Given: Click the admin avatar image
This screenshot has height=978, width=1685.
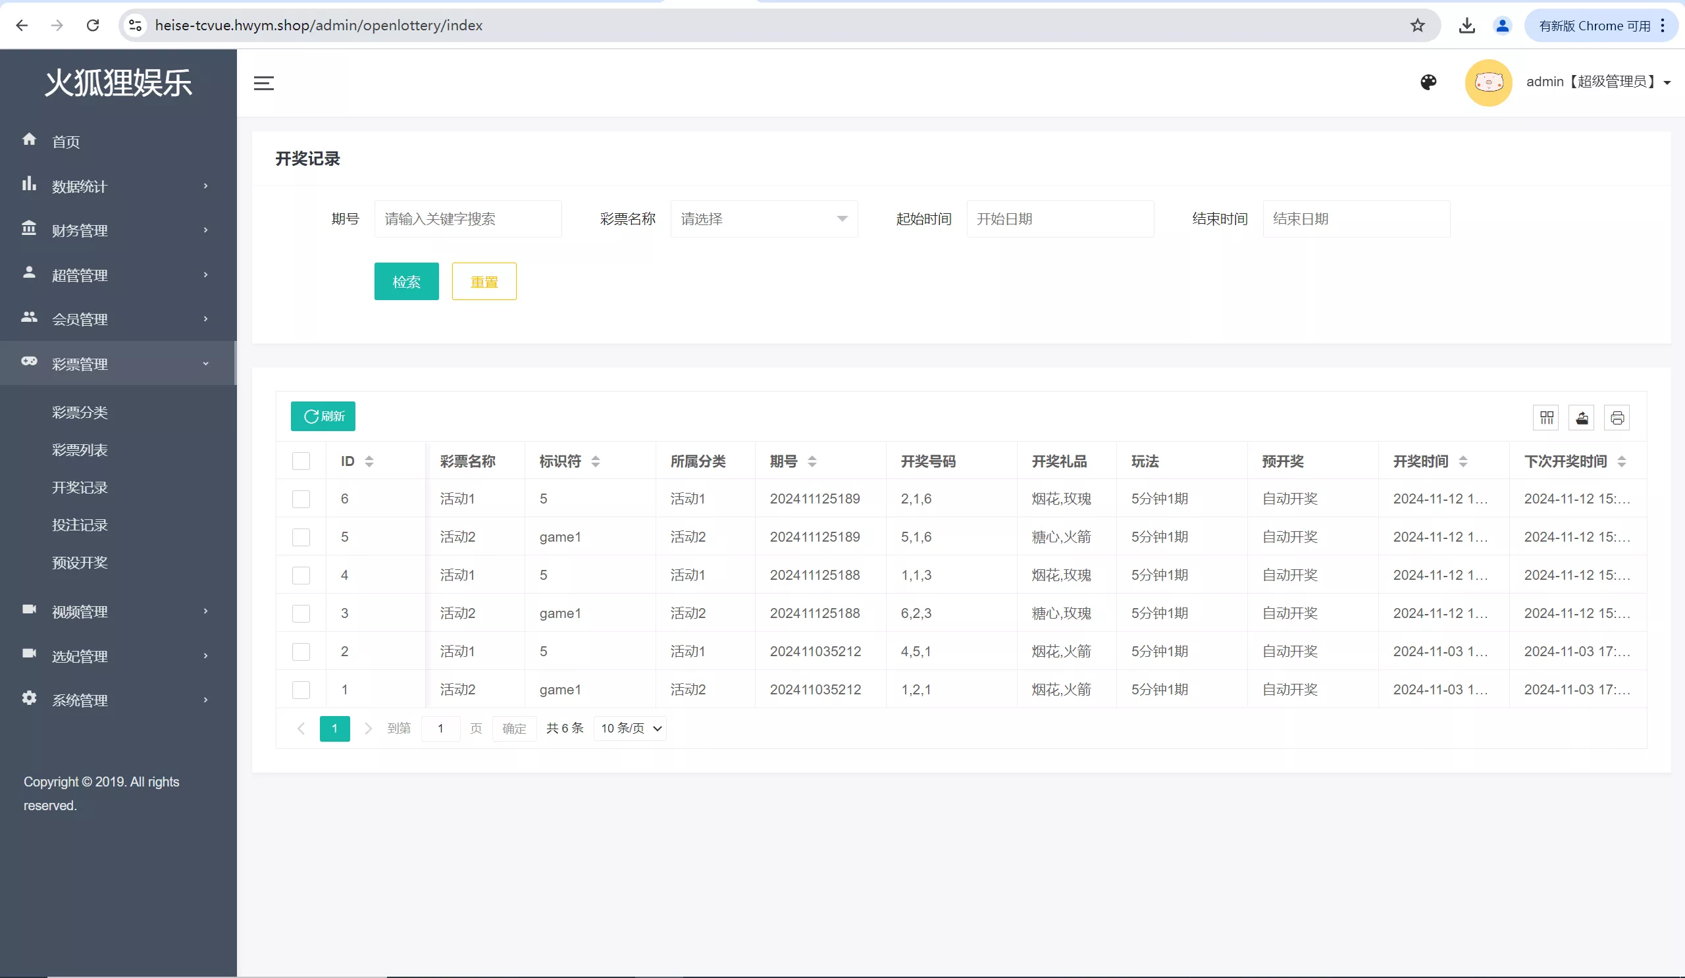Looking at the screenshot, I should click(1488, 82).
